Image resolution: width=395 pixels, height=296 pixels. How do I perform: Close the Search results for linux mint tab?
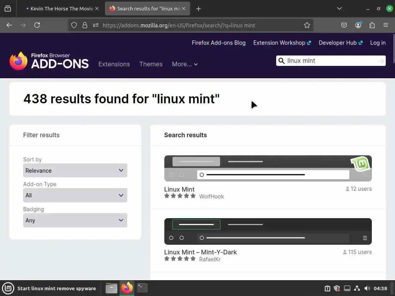pos(184,8)
